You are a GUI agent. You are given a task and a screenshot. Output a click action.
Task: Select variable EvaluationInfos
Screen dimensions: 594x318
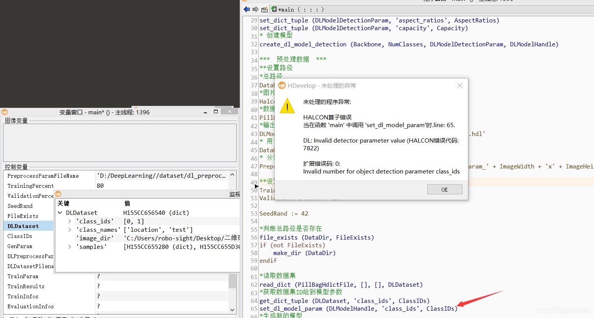tap(31, 306)
